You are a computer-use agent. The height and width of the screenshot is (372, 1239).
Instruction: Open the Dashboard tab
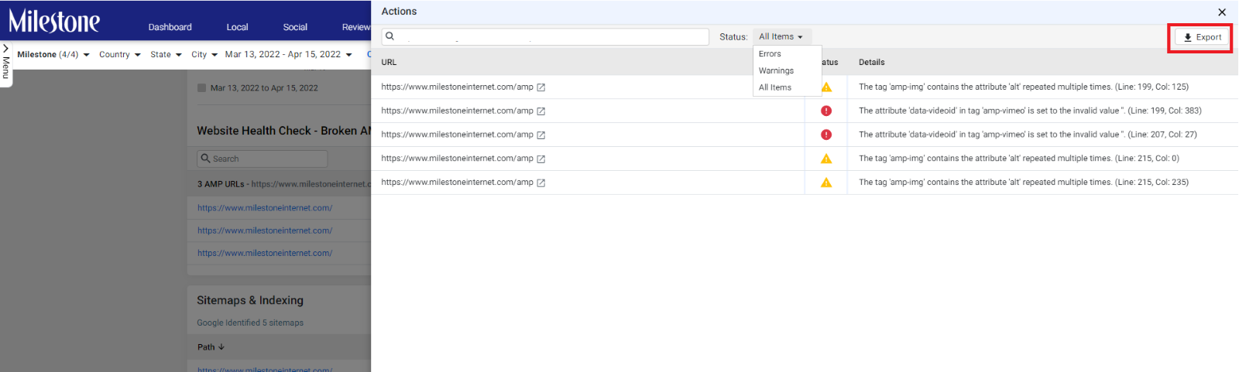point(170,27)
